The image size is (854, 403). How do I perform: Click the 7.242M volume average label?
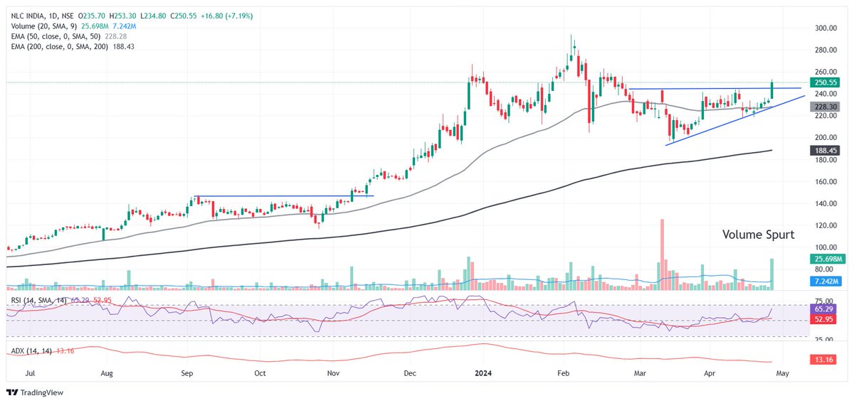pos(825,282)
